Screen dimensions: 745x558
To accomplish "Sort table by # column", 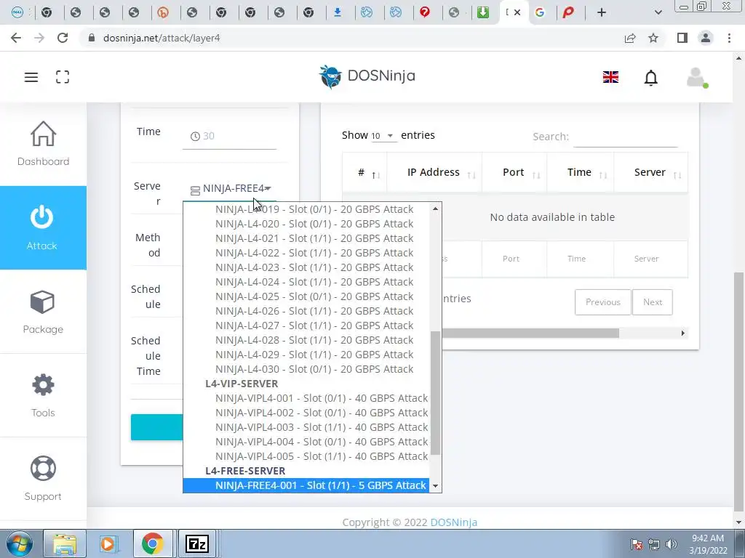I will [364, 172].
